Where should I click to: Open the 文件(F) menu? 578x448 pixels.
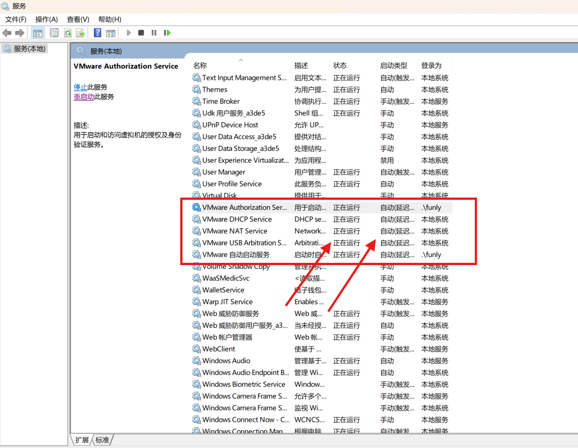point(16,19)
